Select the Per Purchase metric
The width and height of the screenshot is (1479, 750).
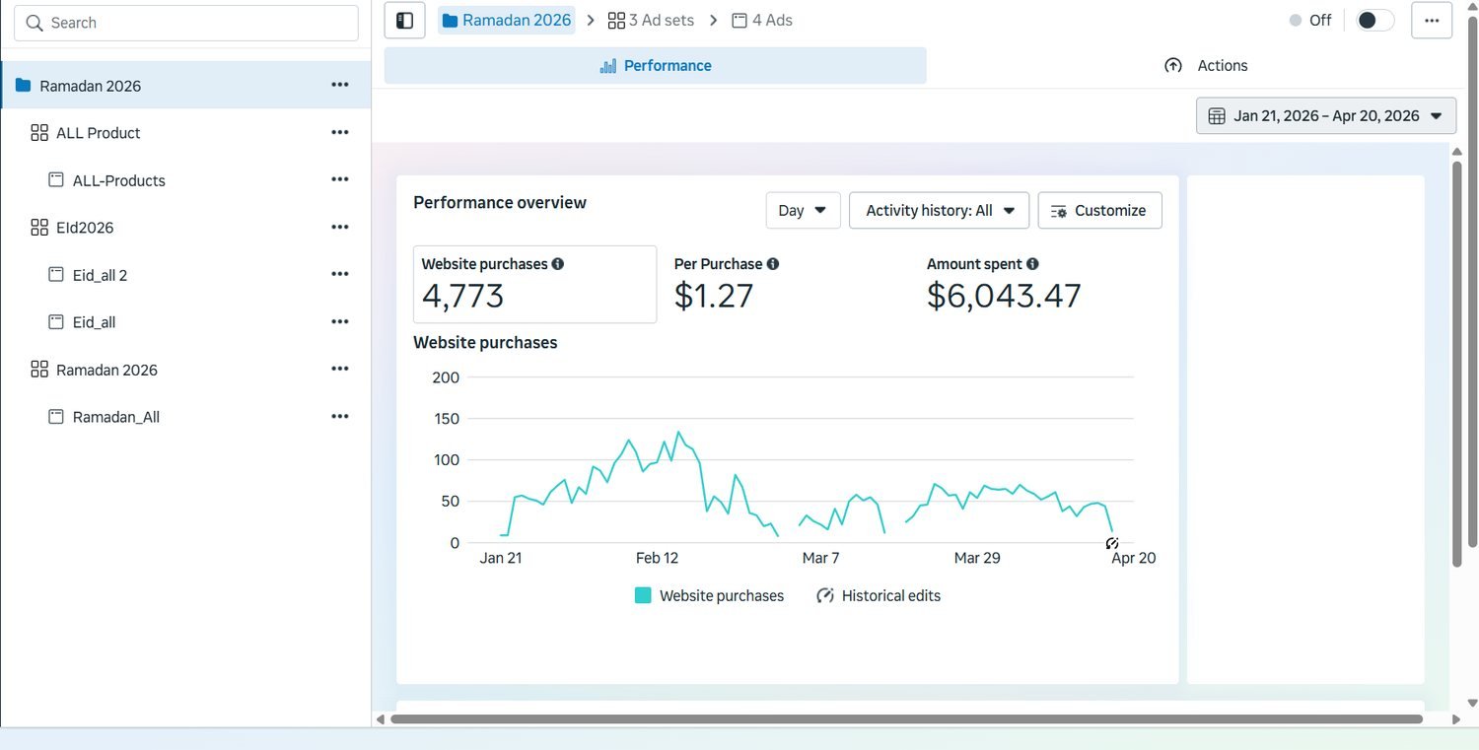click(x=727, y=284)
